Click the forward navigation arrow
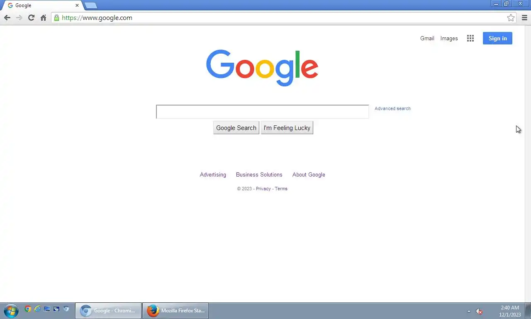Image resolution: width=531 pixels, height=319 pixels. click(19, 17)
